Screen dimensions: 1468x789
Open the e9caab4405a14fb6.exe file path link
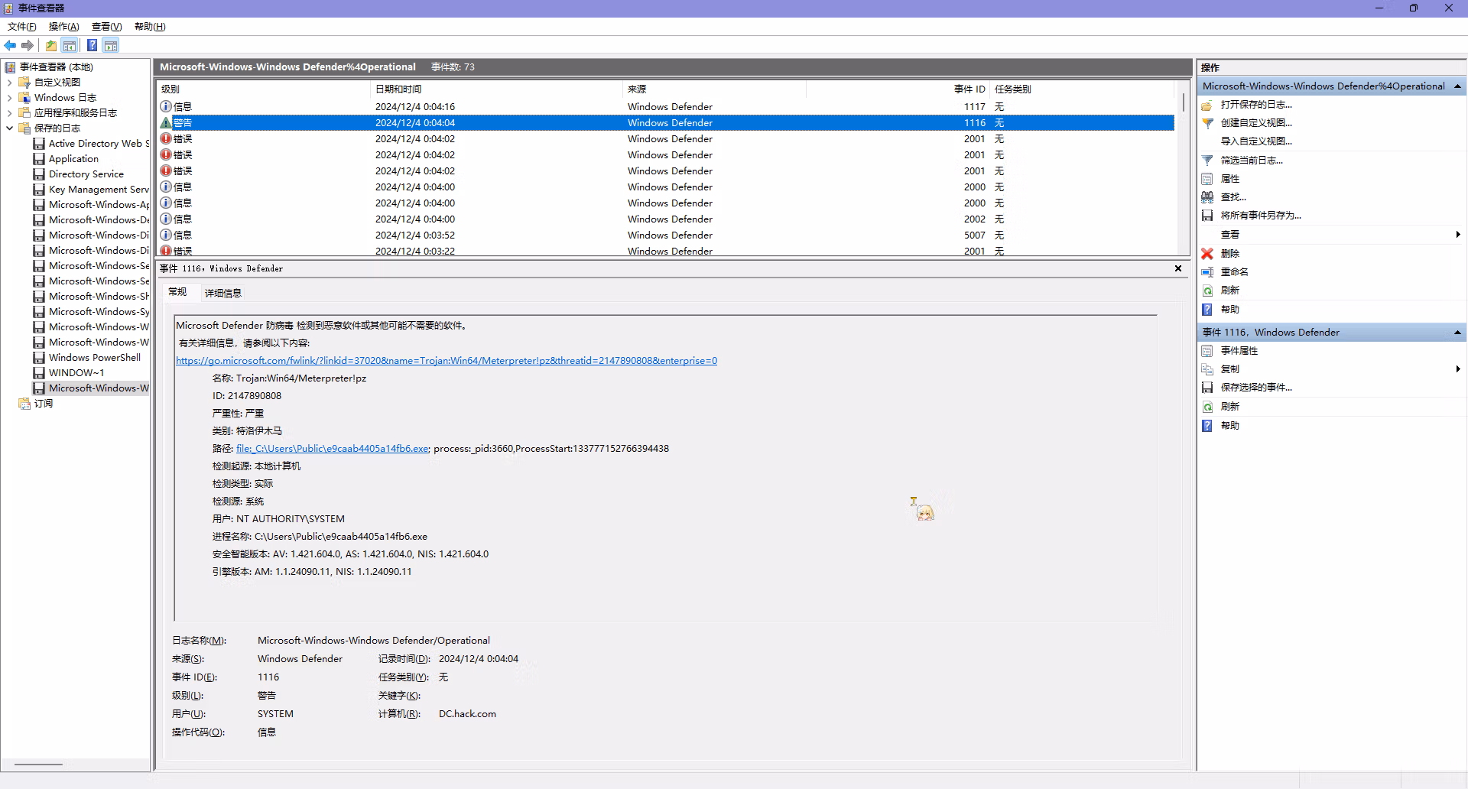[333, 449]
